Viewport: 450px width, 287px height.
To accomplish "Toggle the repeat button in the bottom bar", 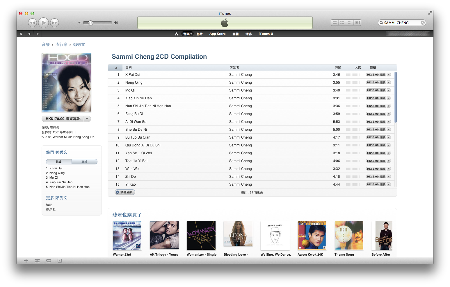I will coord(48,261).
